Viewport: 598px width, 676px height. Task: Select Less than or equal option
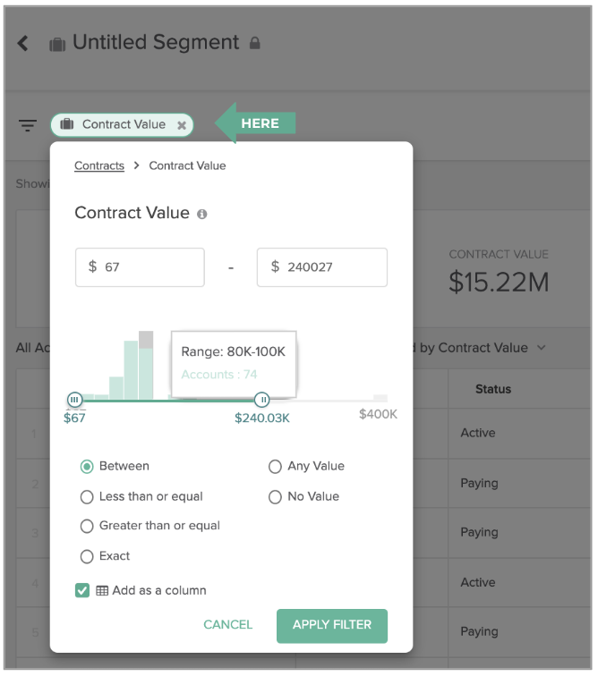point(87,497)
